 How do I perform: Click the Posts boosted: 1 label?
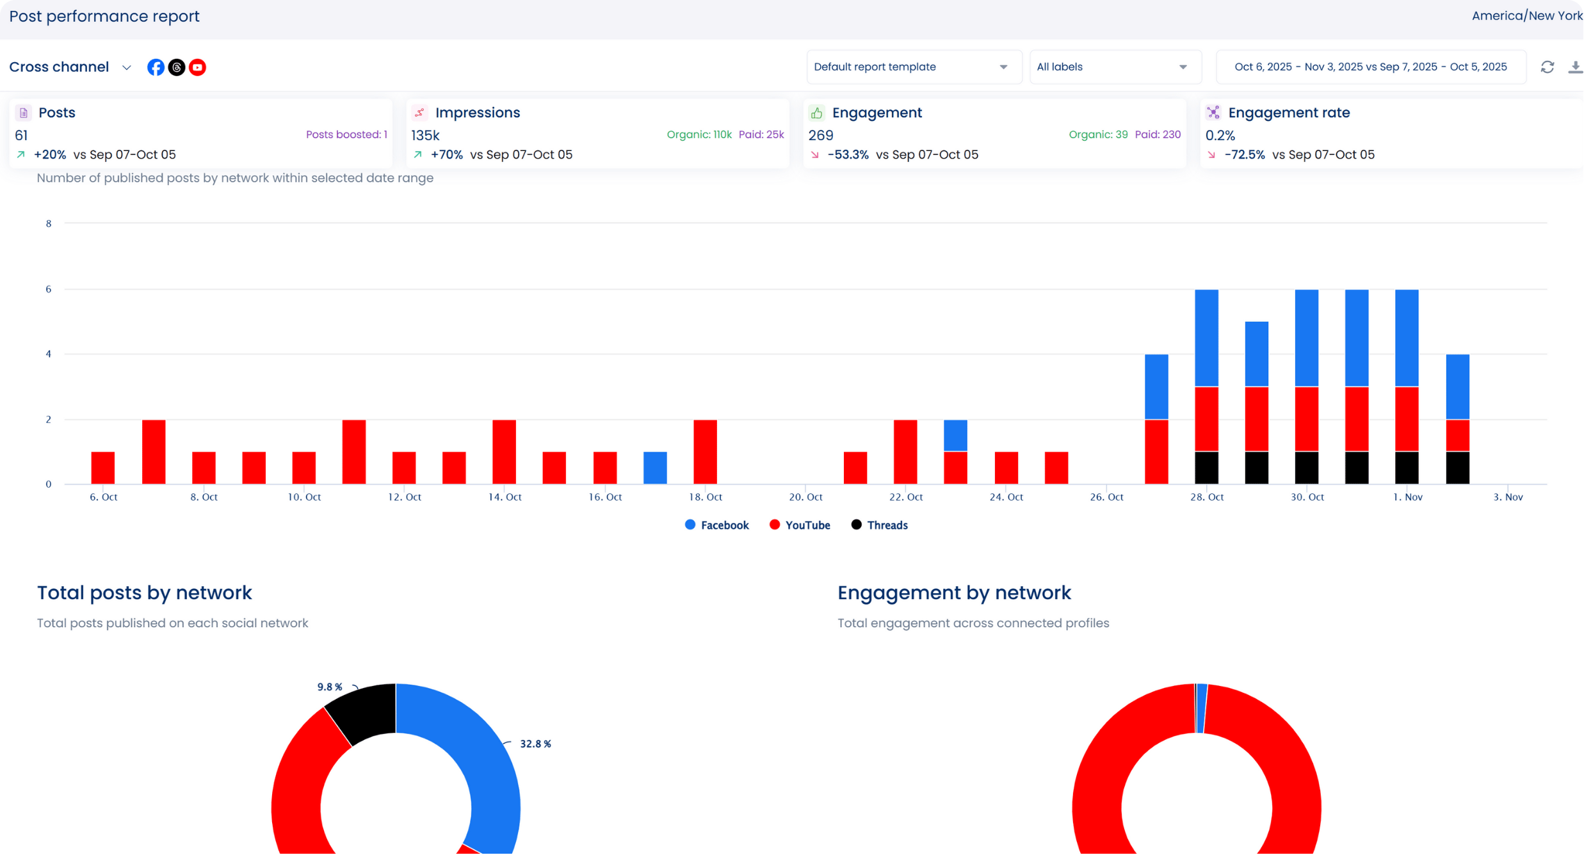346,134
